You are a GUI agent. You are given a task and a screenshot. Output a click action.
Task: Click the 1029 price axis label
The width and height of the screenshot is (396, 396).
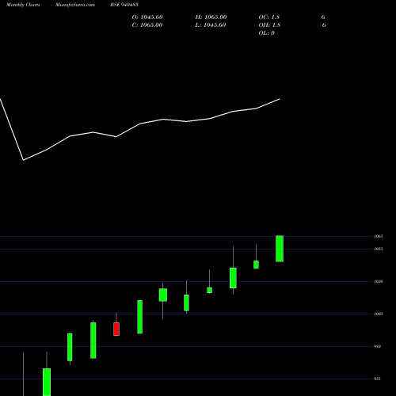(379, 282)
